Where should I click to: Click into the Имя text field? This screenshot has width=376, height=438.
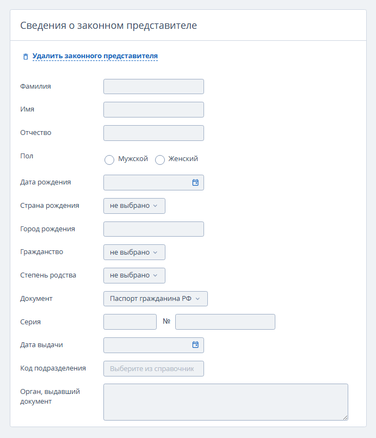tap(153, 109)
